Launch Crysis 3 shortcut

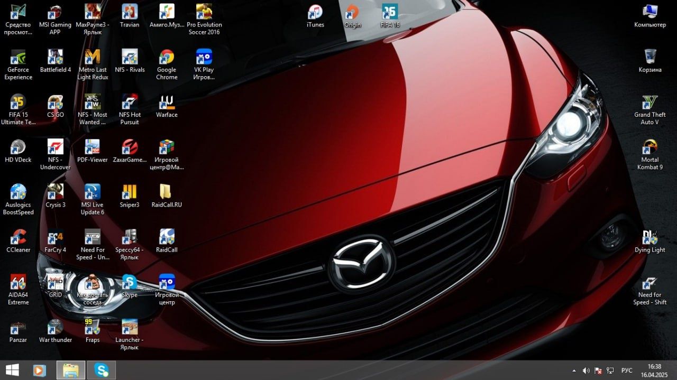(55, 196)
